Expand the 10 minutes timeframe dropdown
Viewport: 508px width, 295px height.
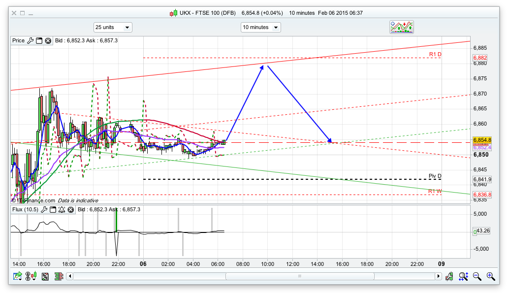[x=260, y=28]
